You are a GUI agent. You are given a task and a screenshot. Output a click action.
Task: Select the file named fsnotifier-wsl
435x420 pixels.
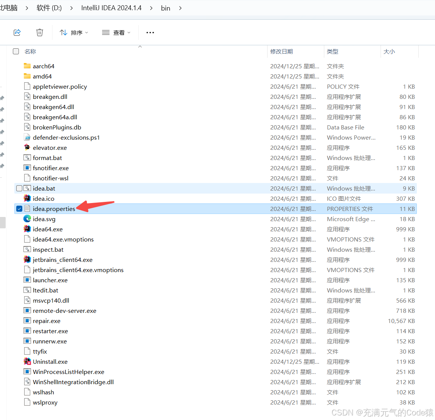point(51,178)
